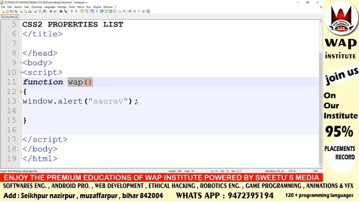359x202 pixels.
Task: Toggle Word wrap in toolbar
Action: [92, 11]
